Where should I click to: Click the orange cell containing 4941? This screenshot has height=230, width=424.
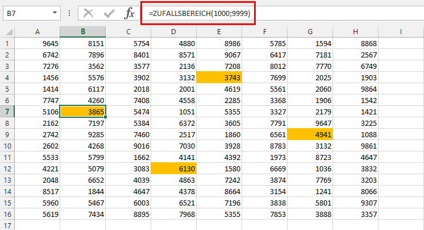(310, 134)
